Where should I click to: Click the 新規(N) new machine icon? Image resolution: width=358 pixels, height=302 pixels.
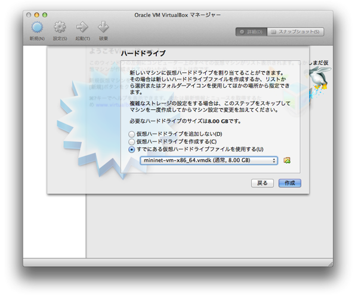pyautogui.click(x=37, y=27)
